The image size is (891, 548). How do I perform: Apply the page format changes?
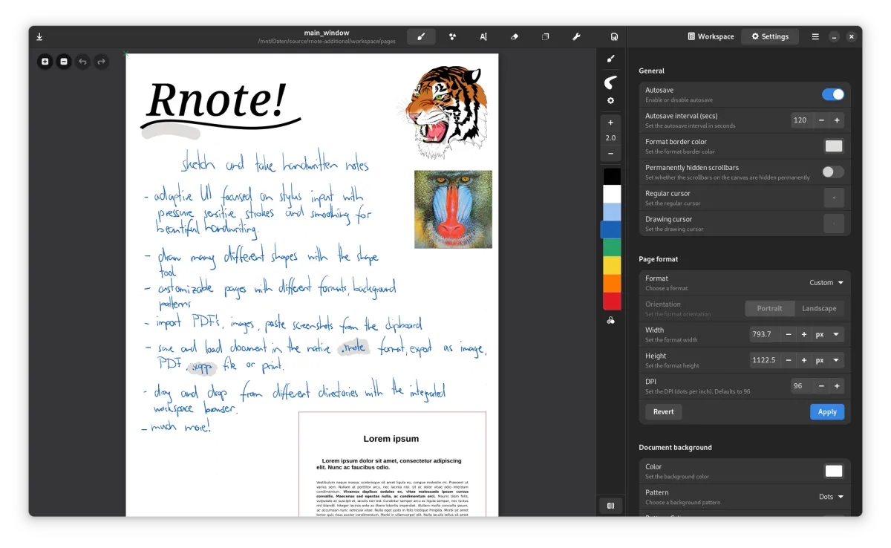tap(826, 411)
